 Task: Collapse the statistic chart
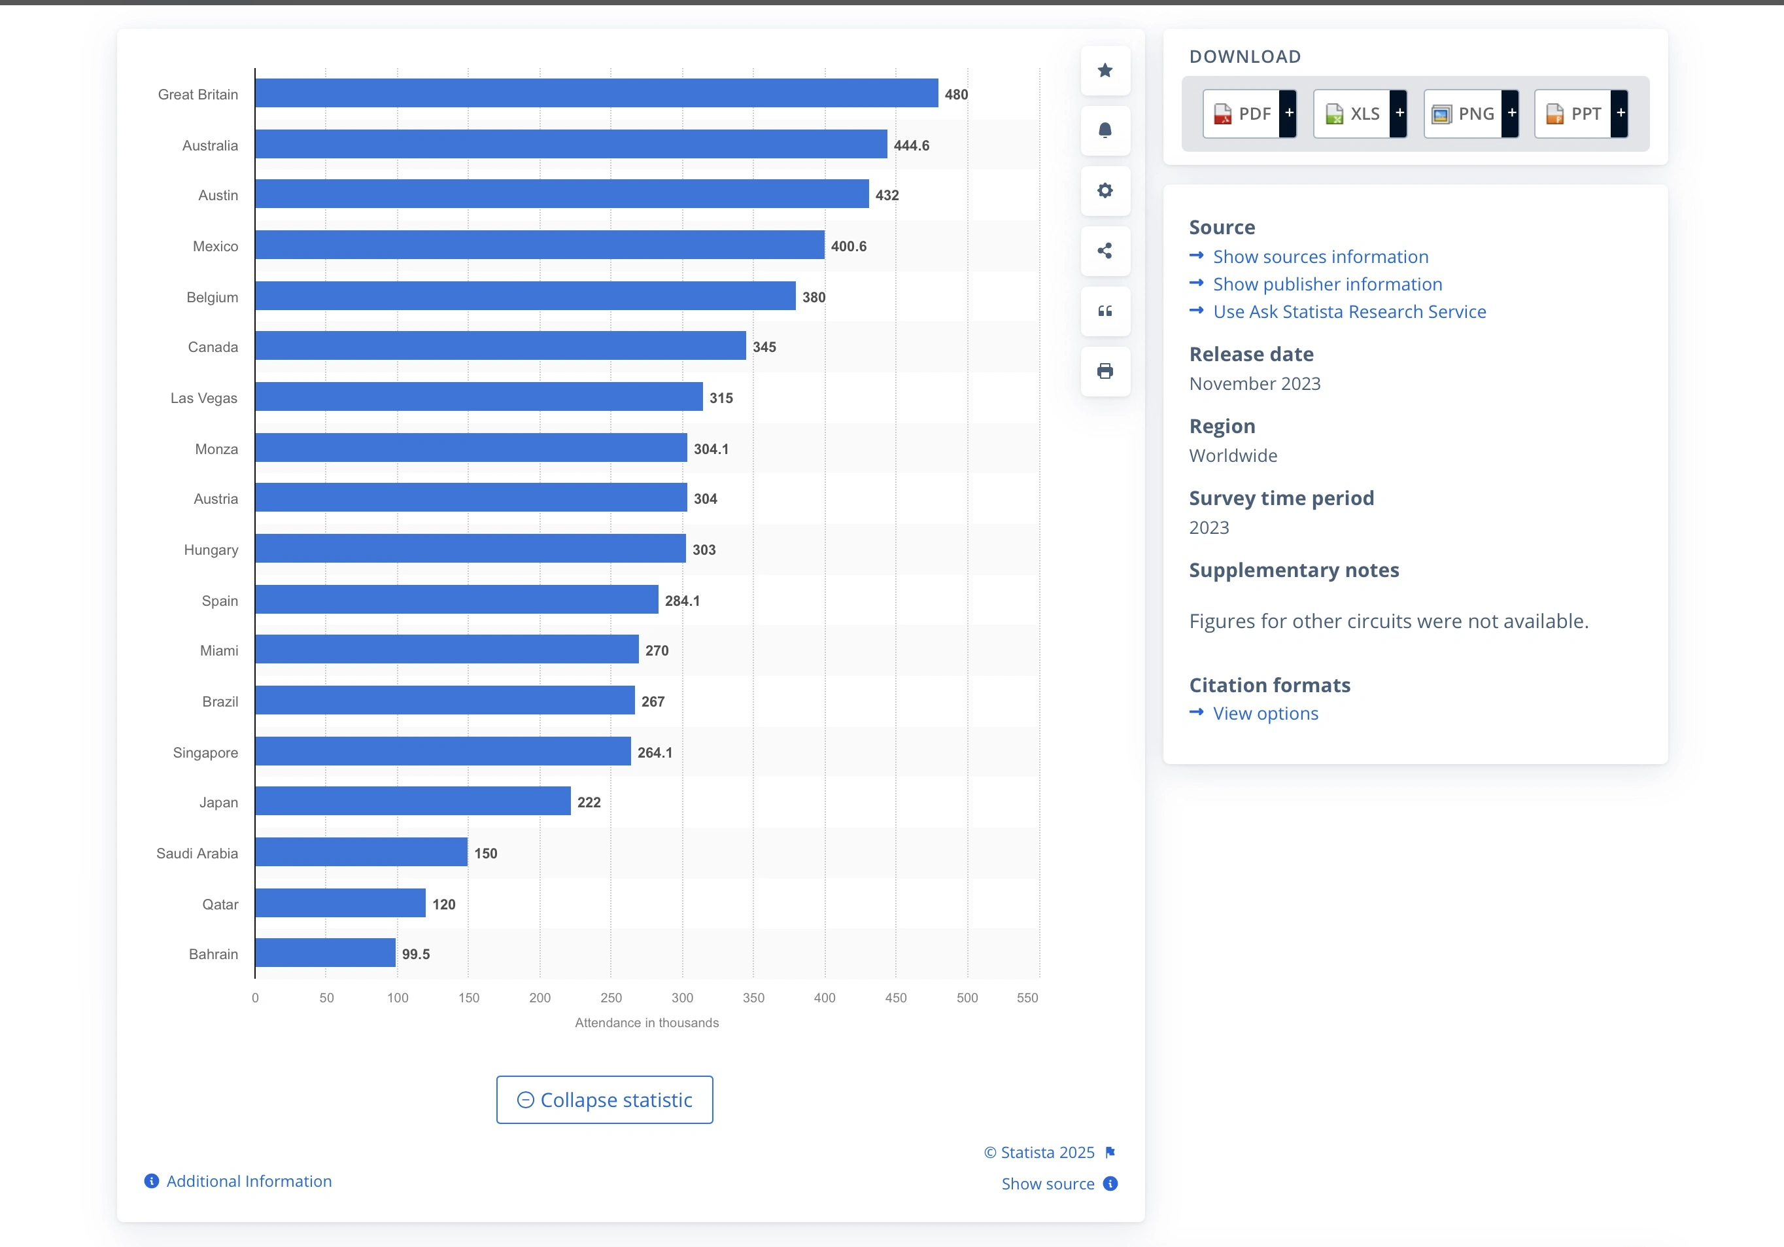[x=604, y=1099]
